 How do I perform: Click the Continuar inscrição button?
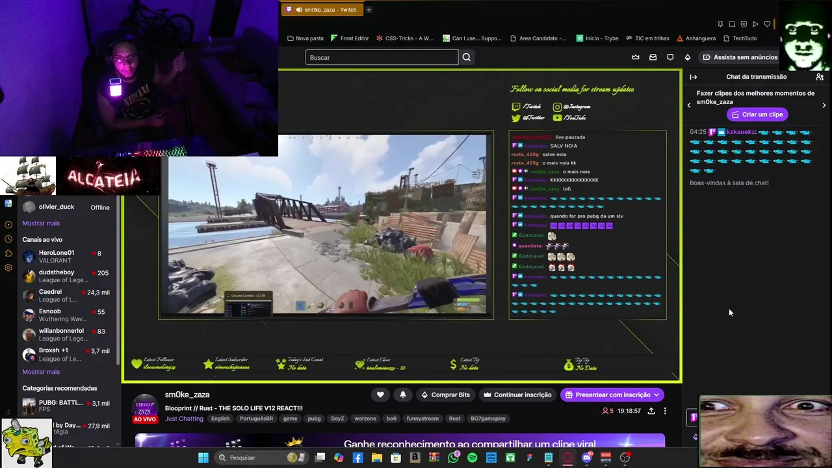[x=517, y=395]
